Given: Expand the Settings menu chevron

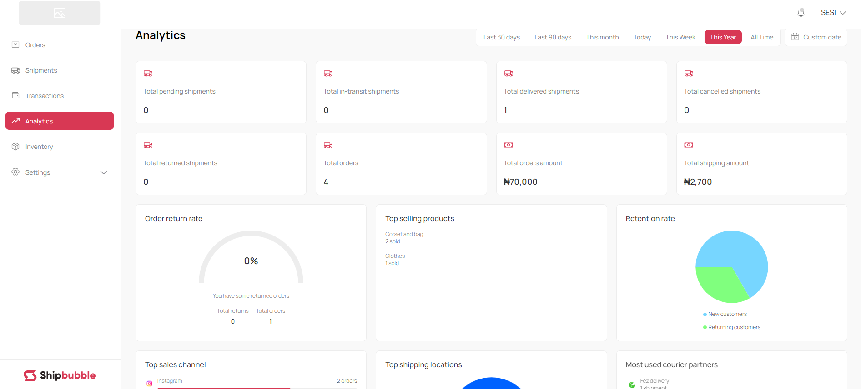Looking at the screenshot, I should click(104, 172).
